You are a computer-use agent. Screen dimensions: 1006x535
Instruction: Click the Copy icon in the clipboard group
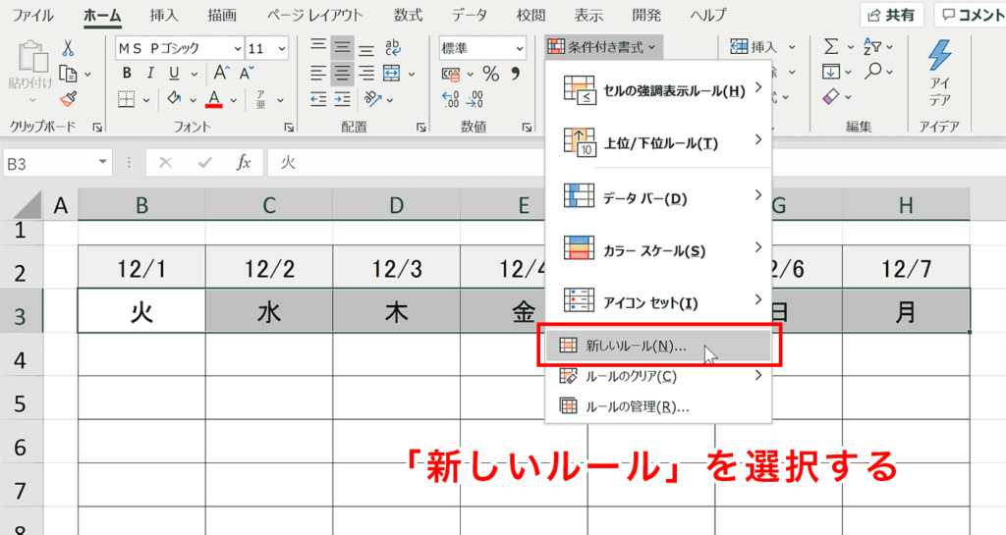point(68,74)
